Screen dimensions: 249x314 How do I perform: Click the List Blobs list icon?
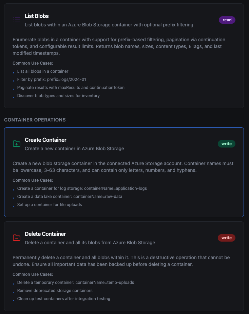pos(17,20)
